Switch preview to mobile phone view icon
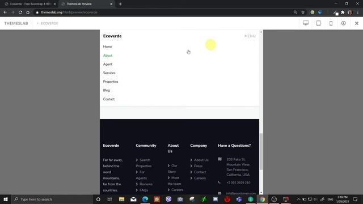 pyautogui.click(x=331, y=23)
